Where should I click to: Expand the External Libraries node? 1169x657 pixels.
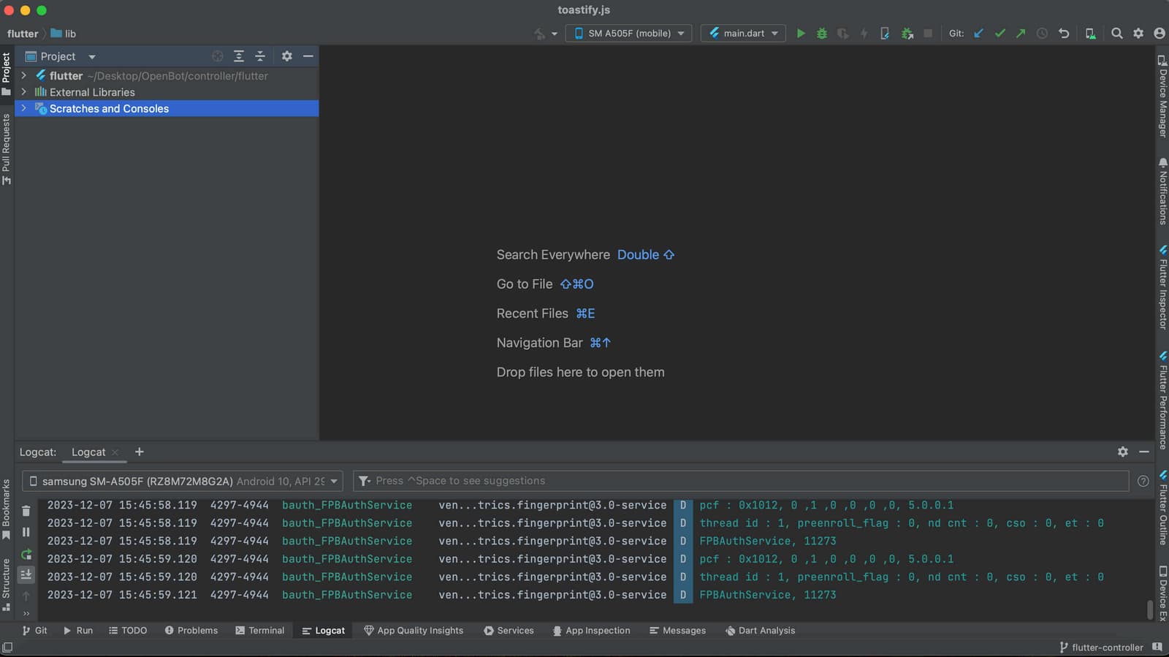click(24, 92)
